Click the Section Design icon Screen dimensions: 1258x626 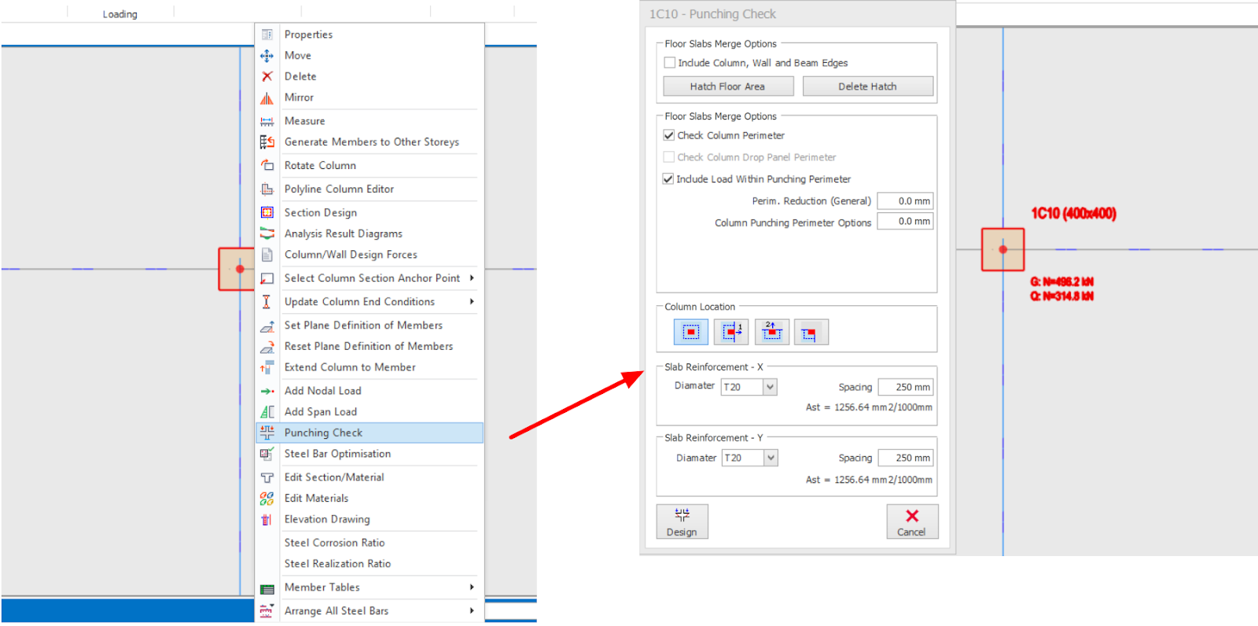pyautogui.click(x=267, y=212)
